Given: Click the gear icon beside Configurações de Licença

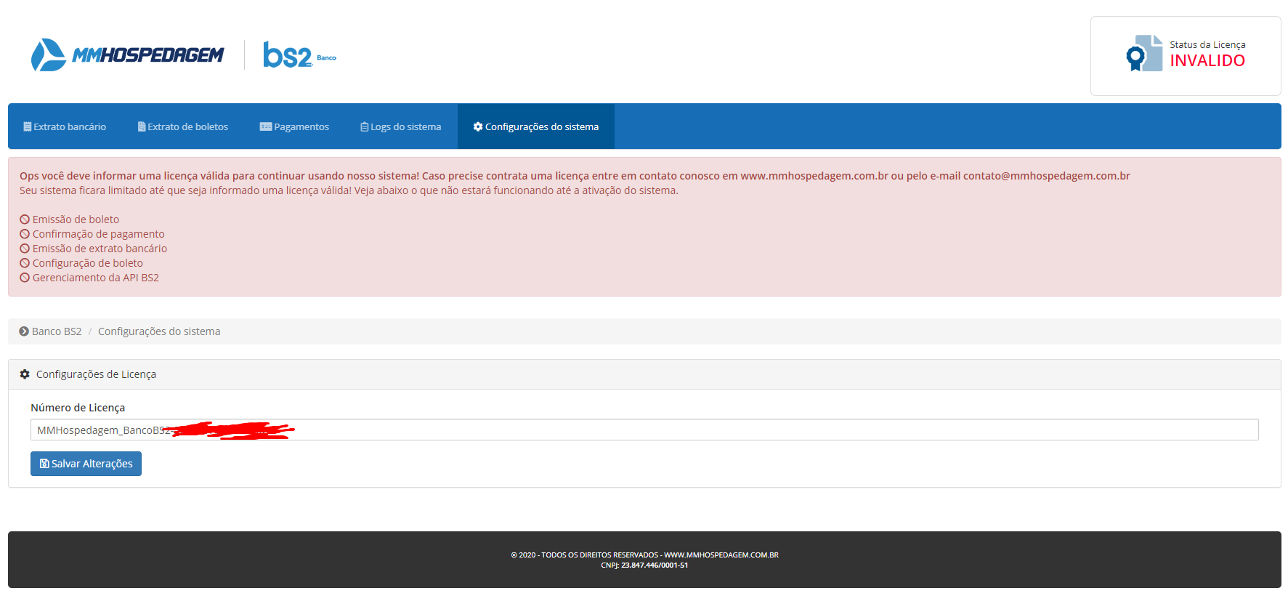Looking at the screenshot, I should [25, 374].
